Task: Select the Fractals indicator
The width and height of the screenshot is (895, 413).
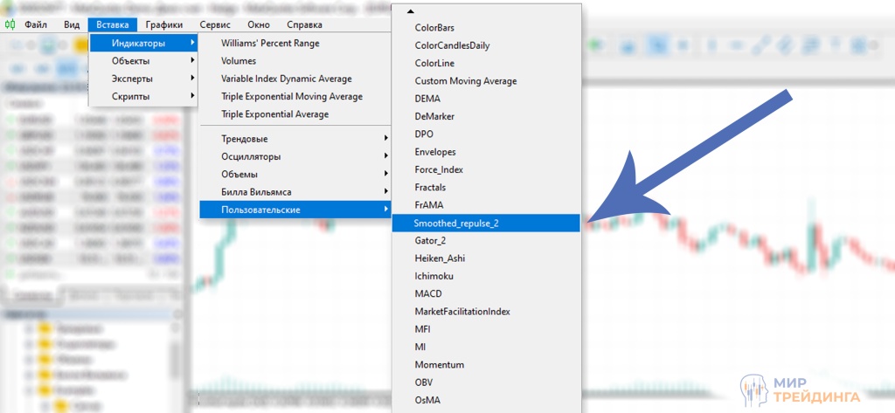Action: pos(430,187)
